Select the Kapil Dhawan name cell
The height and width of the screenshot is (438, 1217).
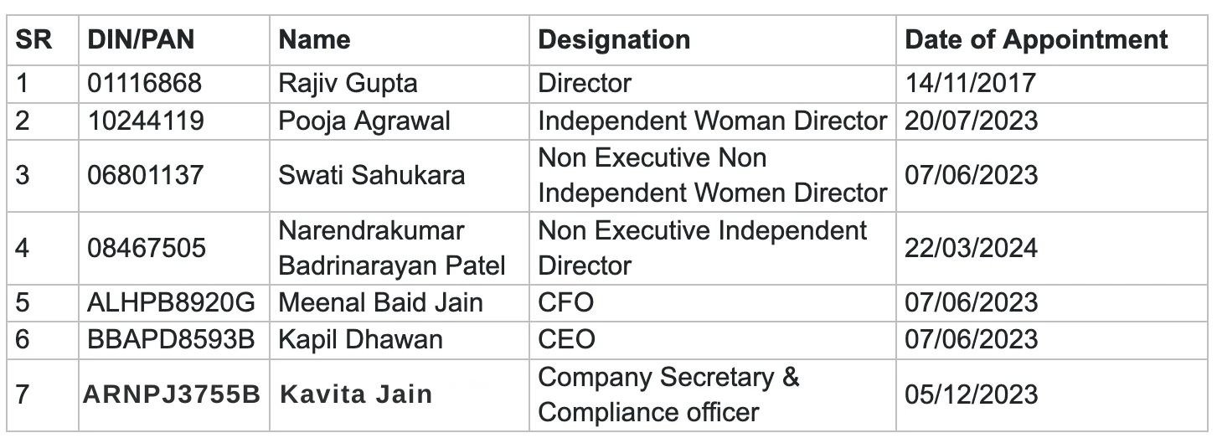(361, 339)
